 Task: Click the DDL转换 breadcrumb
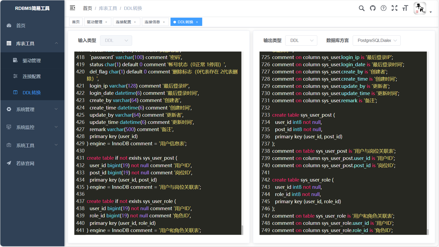pos(133,8)
